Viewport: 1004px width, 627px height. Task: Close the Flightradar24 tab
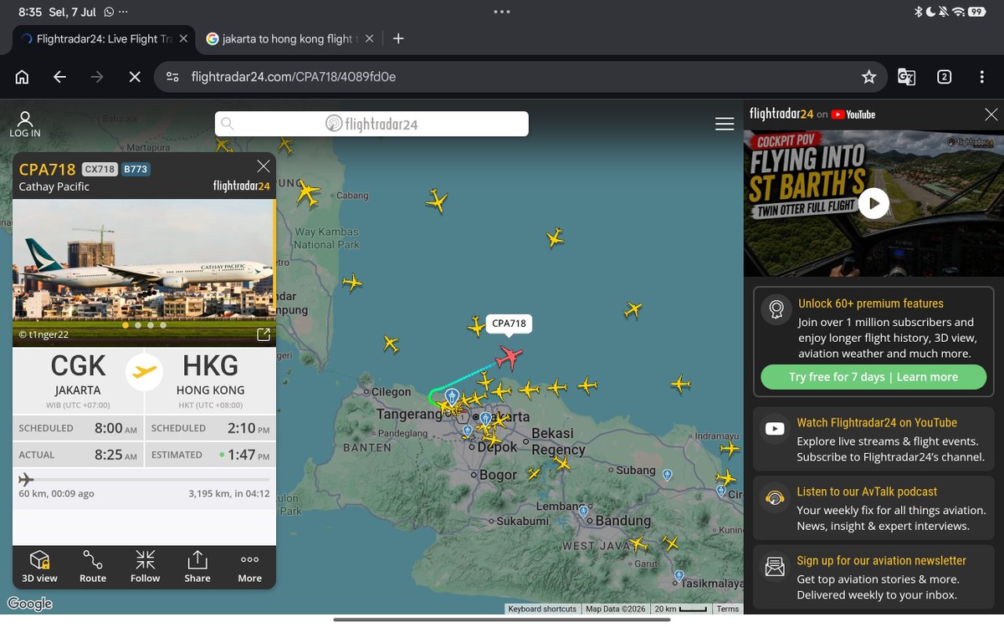coord(185,38)
